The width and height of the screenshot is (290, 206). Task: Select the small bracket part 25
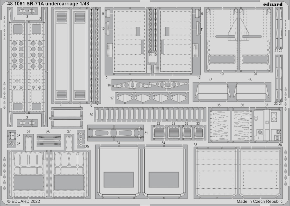coord(12,136)
